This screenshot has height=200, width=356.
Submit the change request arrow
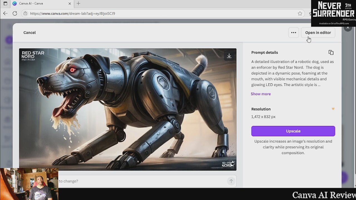(231, 181)
